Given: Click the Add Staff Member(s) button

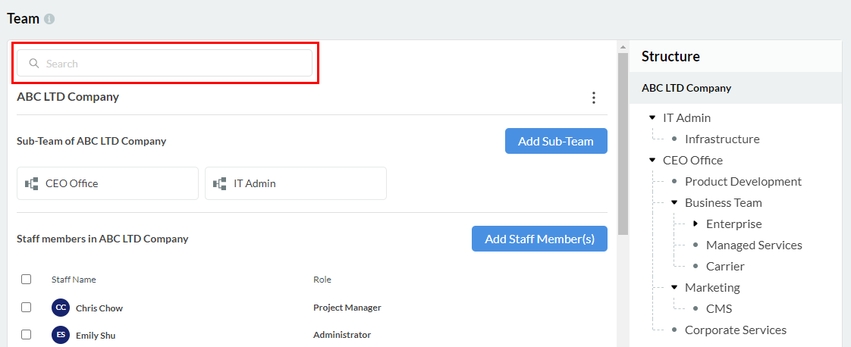Looking at the screenshot, I should 539,239.
